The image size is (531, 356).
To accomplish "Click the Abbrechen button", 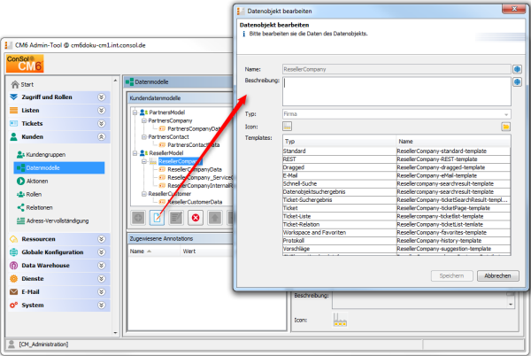I will pos(497,275).
